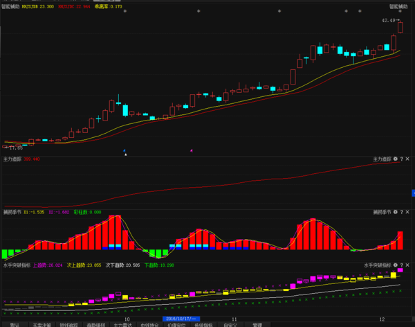Select the 默认 tab at the bottom
Viewport: 415px width, 327px height.
tap(15, 325)
